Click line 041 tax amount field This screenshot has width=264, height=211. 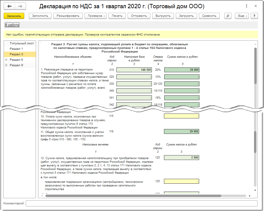[x=182, y=98]
